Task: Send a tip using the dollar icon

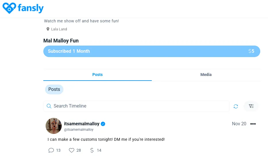Action: (92, 150)
